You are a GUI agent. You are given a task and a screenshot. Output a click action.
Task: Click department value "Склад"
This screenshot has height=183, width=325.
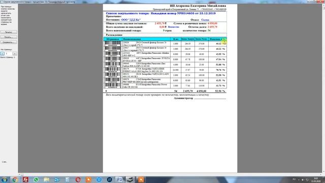(205, 20)
